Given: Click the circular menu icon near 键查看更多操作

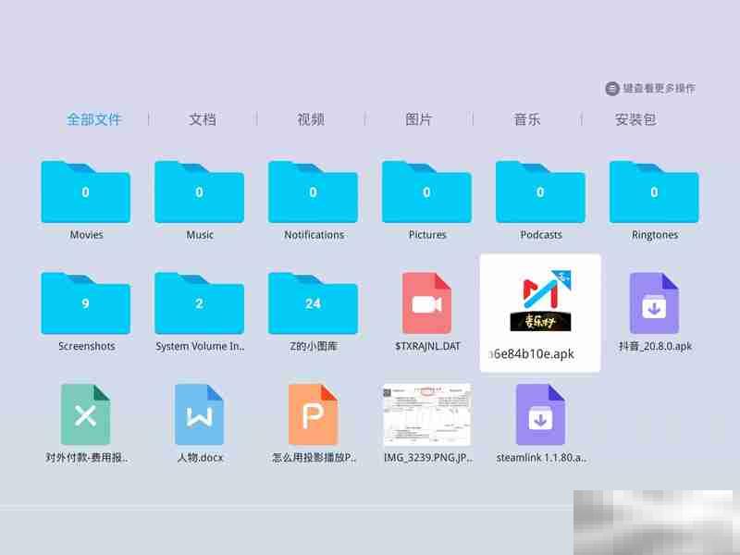Looking at the screenshot, I should click(610, 86).
